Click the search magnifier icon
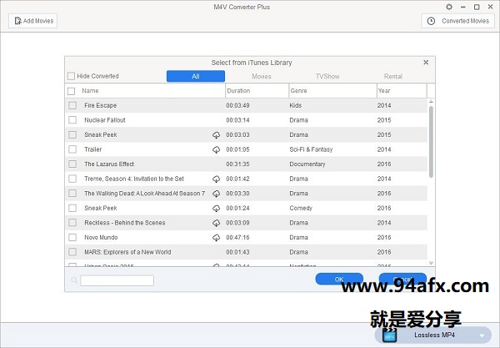 (x=74, y=280)
